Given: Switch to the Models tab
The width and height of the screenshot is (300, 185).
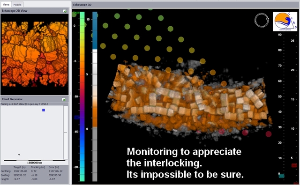Looking at the screenshot, I should (x=17, y=5).
